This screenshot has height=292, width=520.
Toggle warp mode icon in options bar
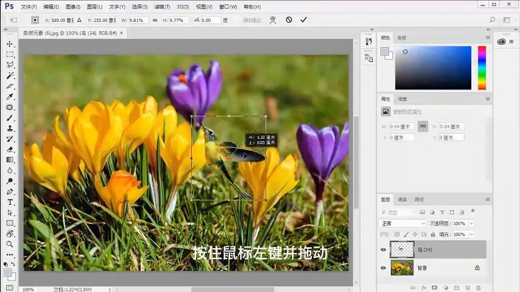click(273, 20)
